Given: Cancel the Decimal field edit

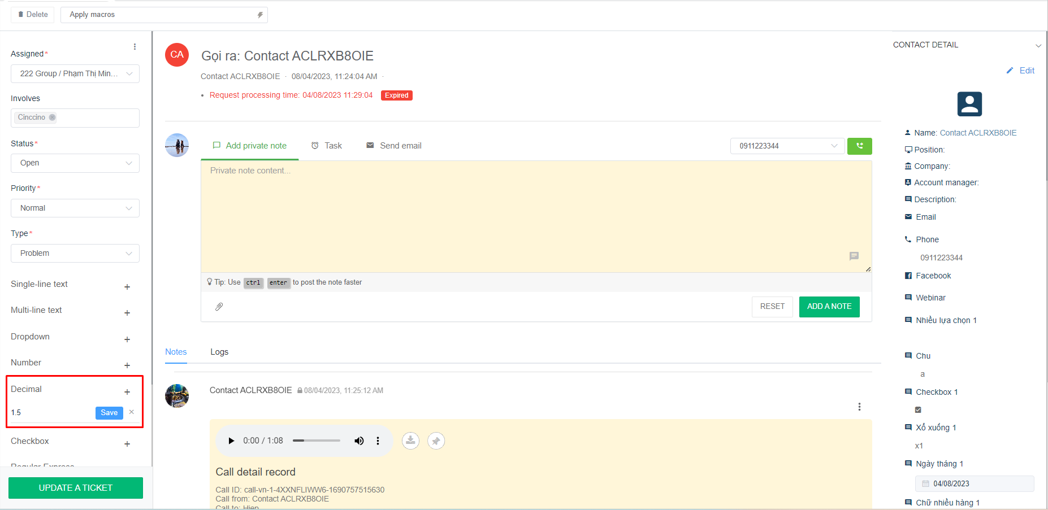Looking at the screenshot, I should coord(132,412).
